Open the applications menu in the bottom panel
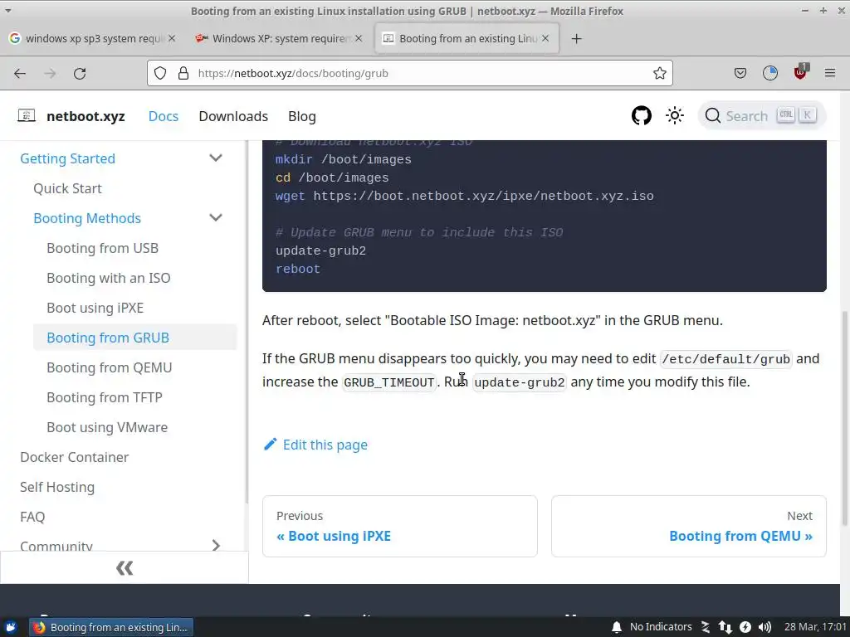Image resolution: width=850 pixels, height=637 pixels. [11, 627]
